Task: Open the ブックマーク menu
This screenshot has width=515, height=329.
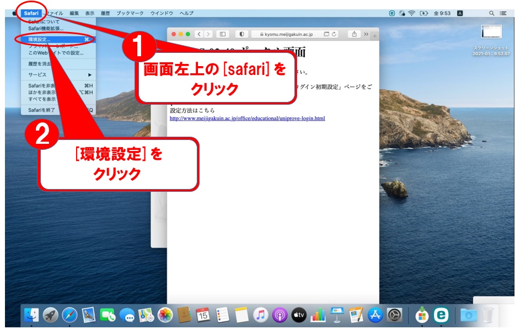Action: coord(130,13)
